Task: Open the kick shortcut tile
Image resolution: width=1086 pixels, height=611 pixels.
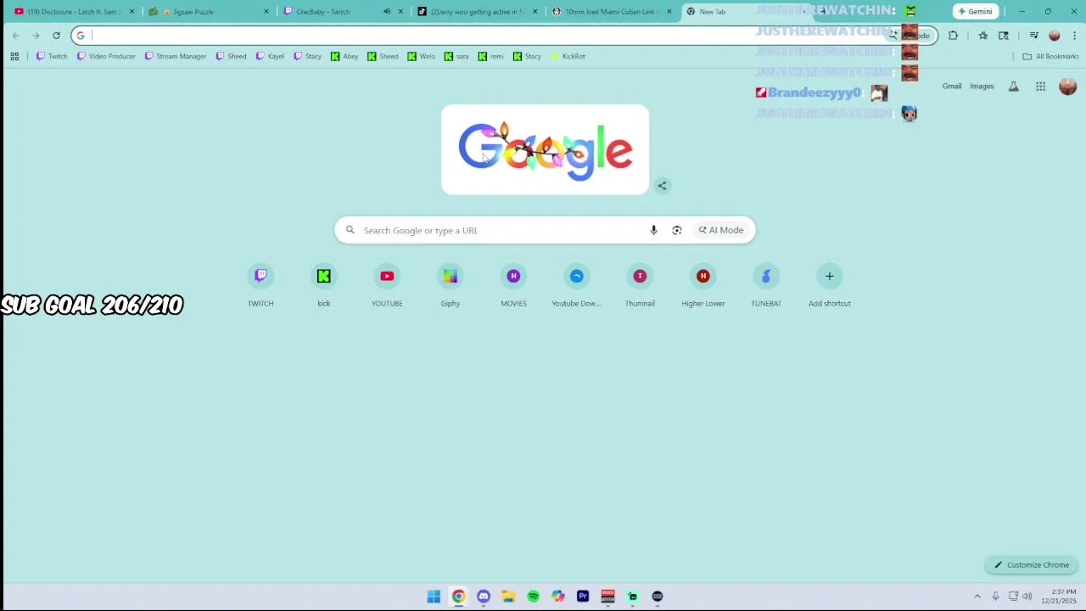Action: [323, 287]
